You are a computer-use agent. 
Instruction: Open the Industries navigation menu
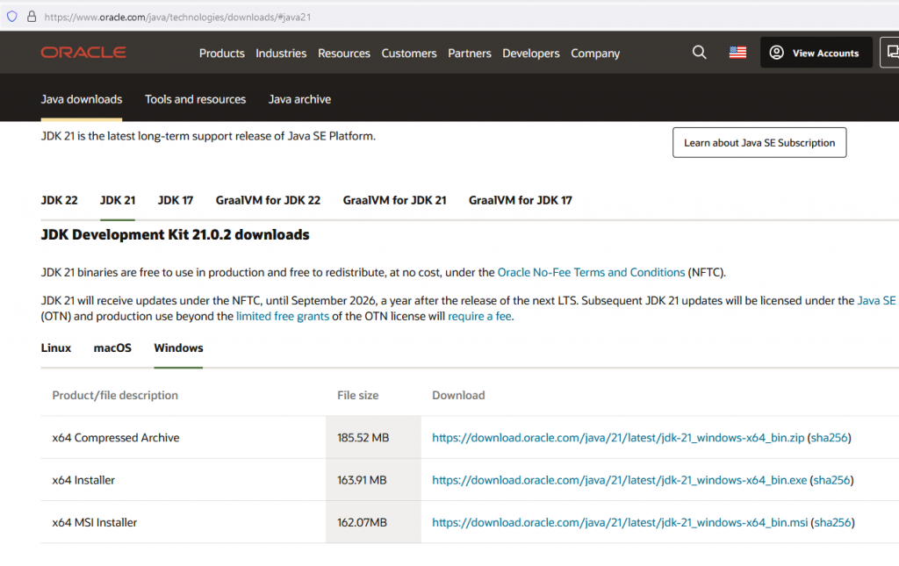pyautogui.click(x=281, y=54)
